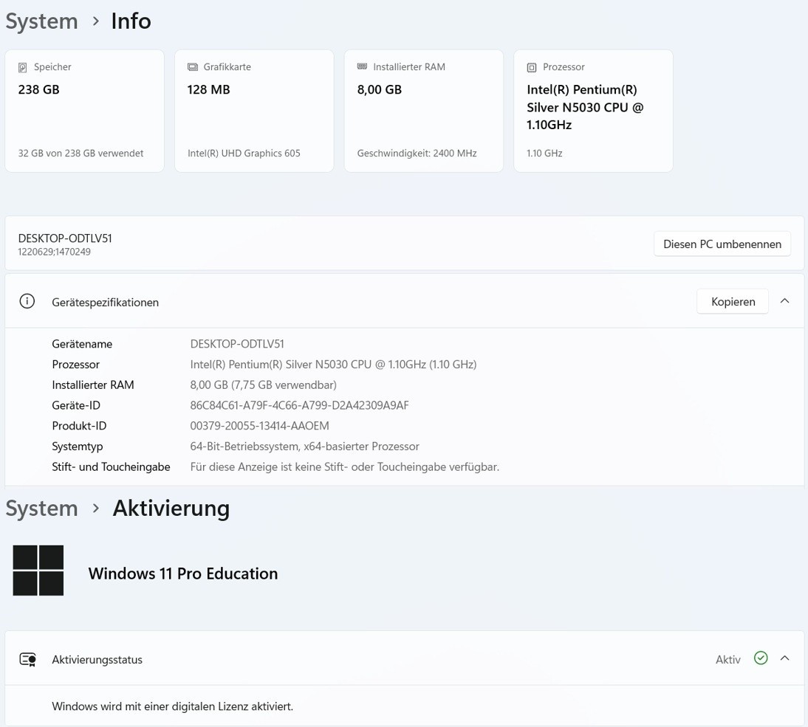Select the Systemtyp 64-Bit-Betriebssystem value

pos(304,447)
